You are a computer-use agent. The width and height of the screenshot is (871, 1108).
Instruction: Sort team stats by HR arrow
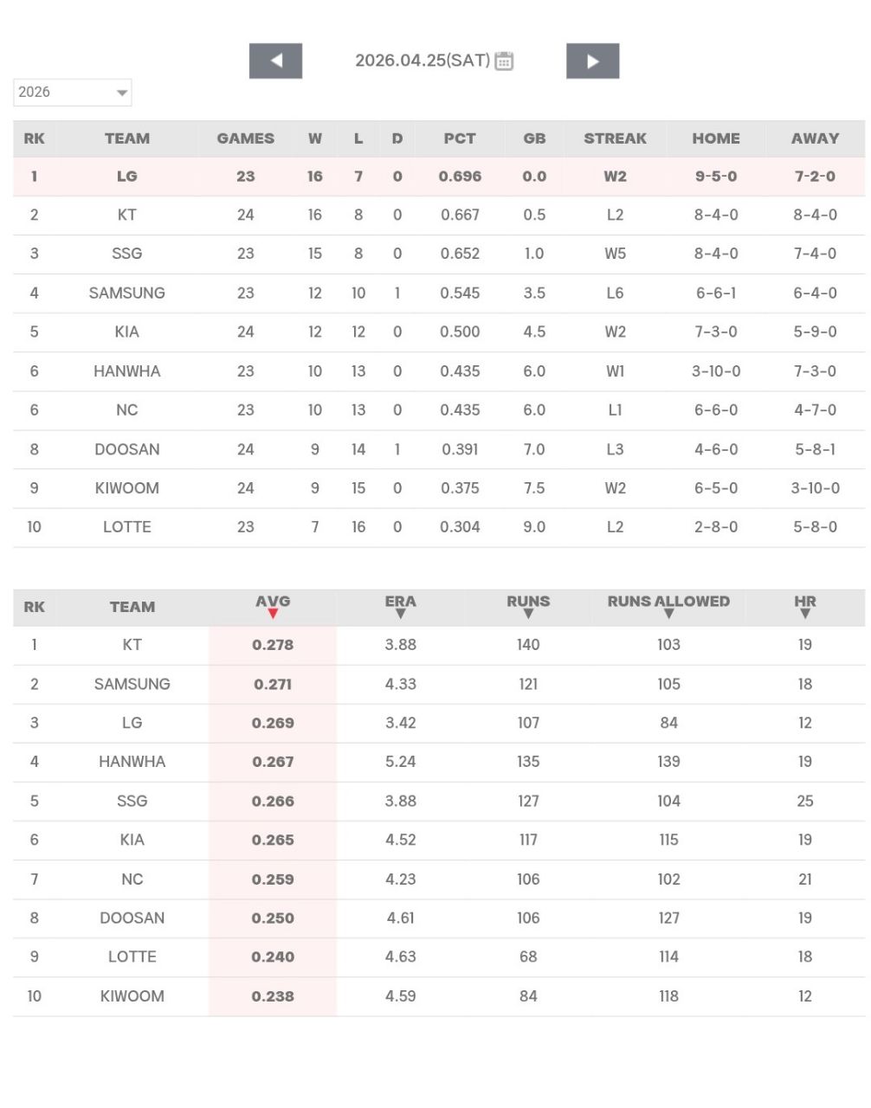click(805, 614)
